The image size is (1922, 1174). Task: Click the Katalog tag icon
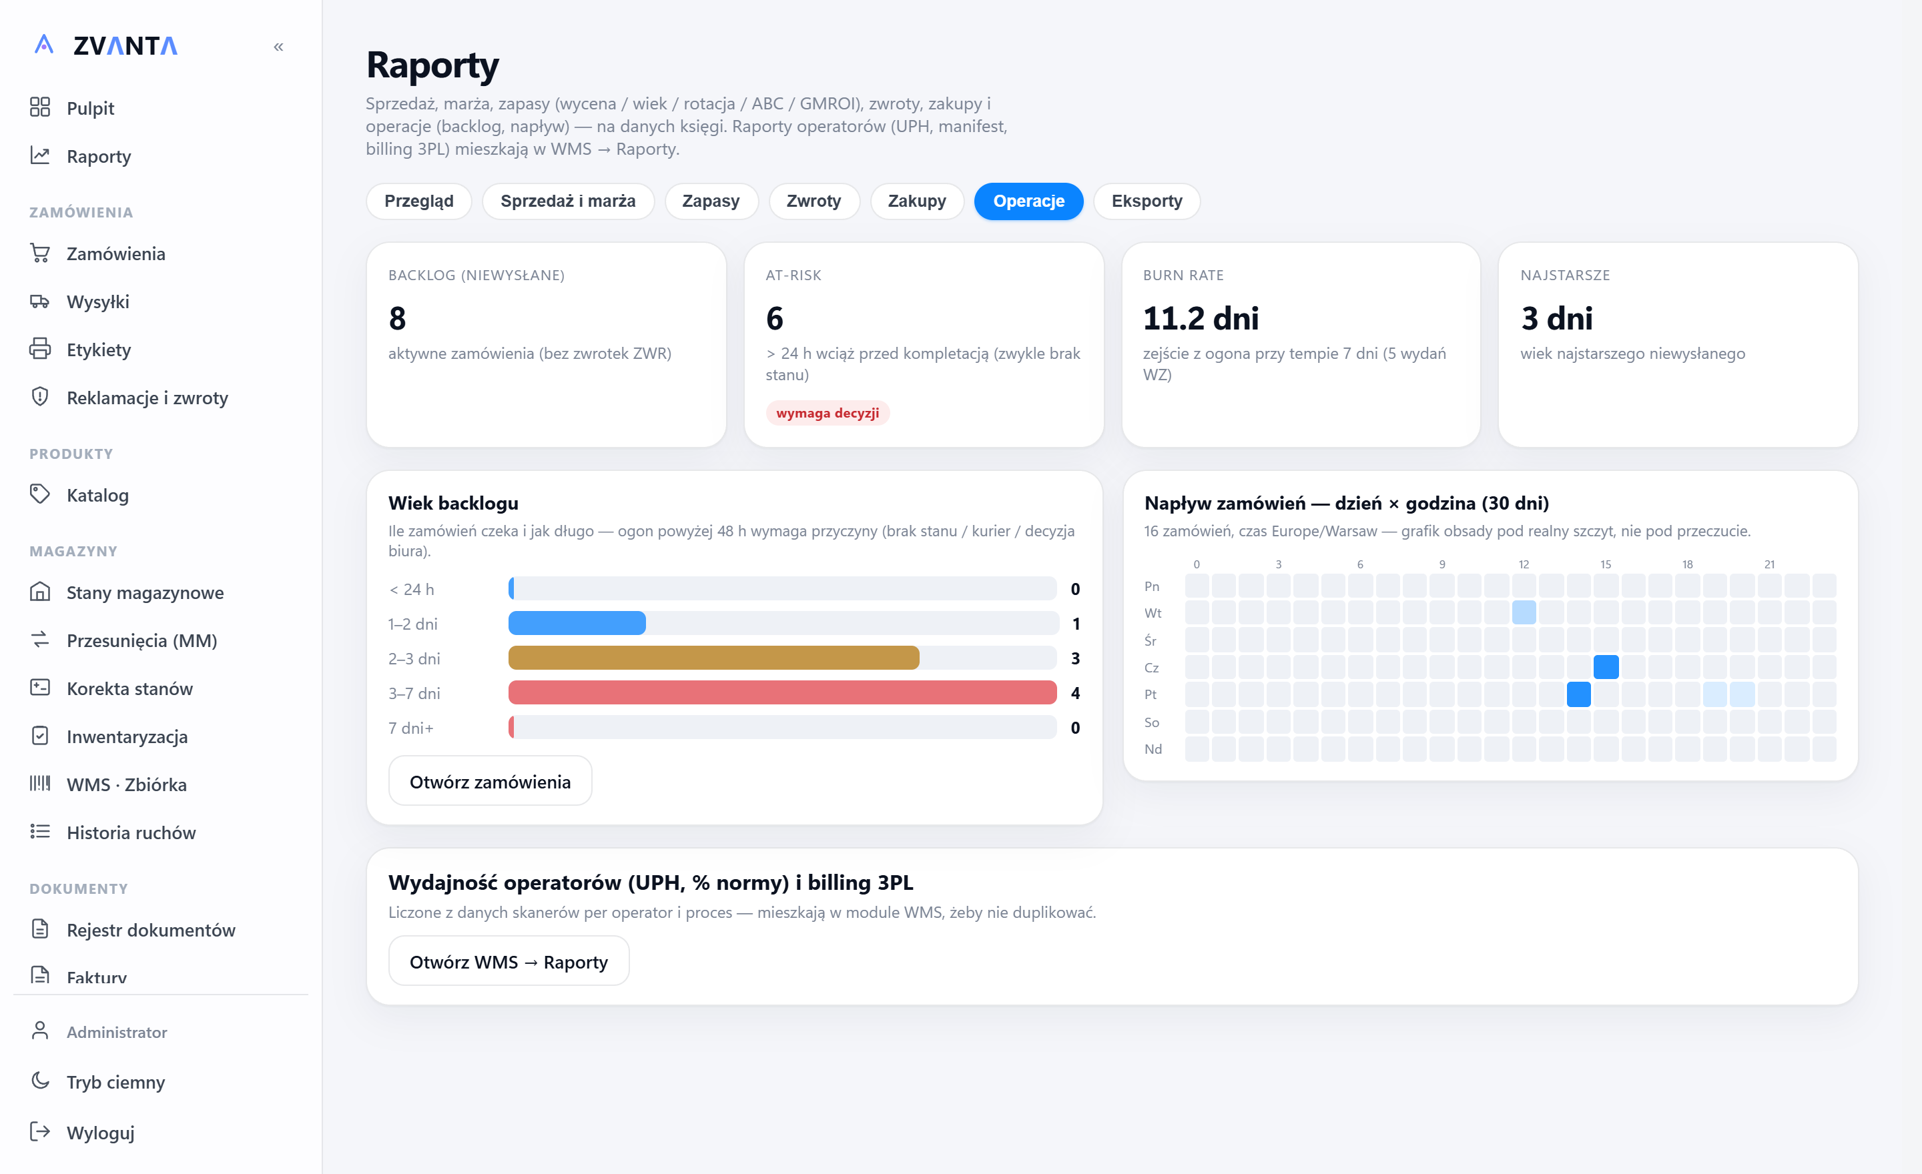[x=40, y=494]
